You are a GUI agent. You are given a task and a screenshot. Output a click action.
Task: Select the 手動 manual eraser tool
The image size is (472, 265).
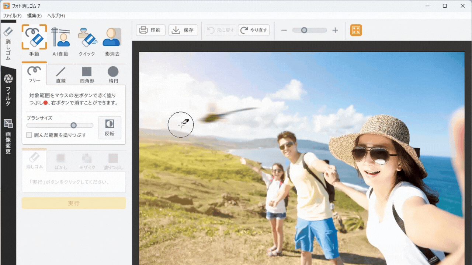[34, 40]
